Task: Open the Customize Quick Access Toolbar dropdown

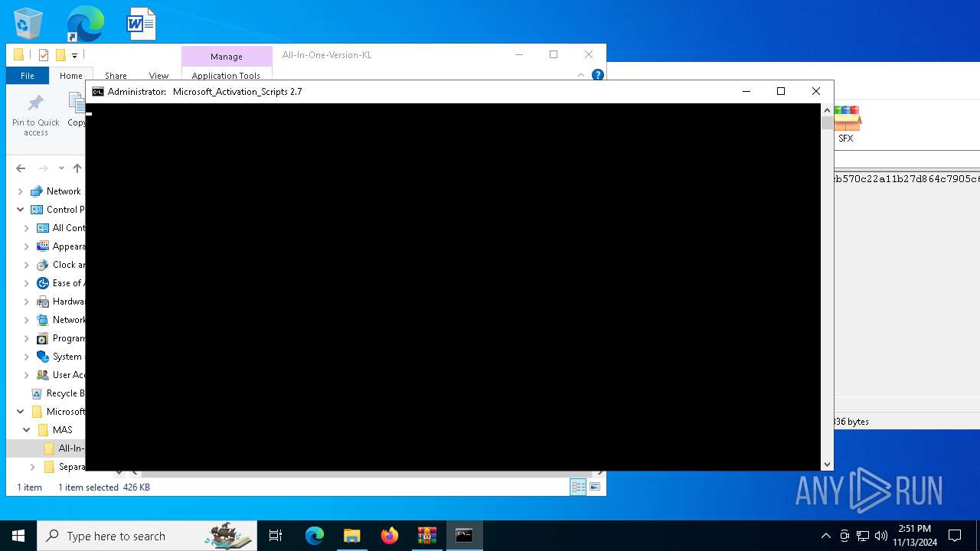Action: pyautogui.click(x=74, y=55)
